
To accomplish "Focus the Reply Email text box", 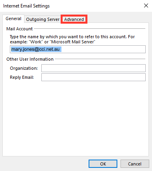I will [x=93, y=77].
